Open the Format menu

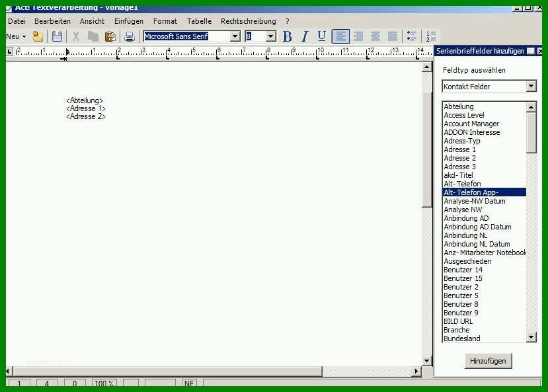tap(165, 21)
